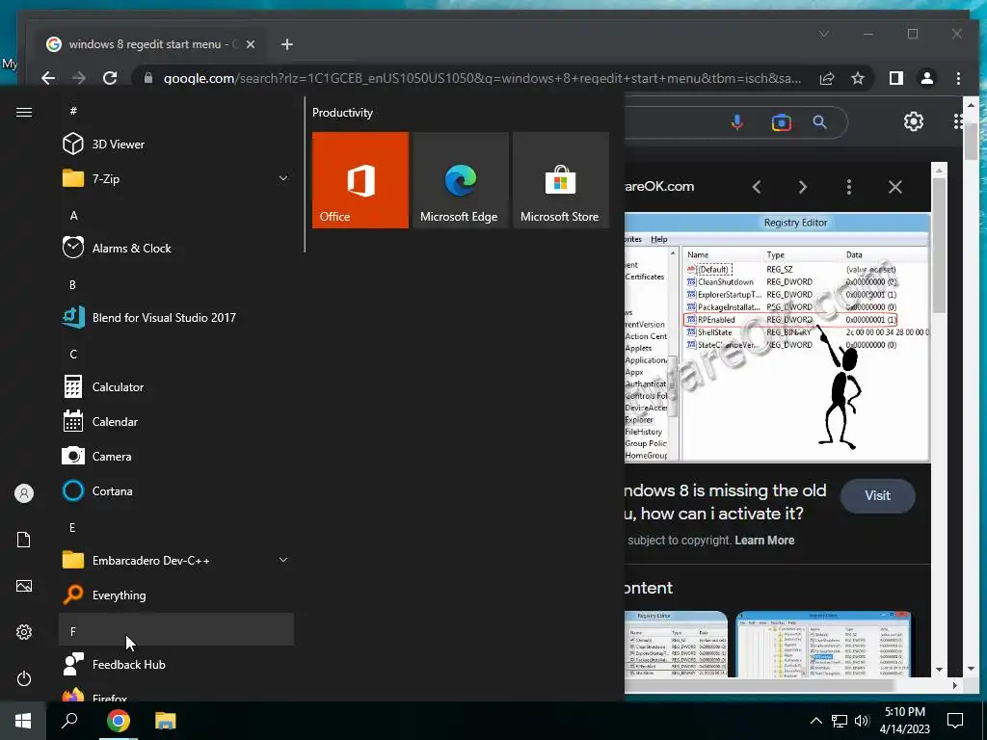Bookmark this page with the star

point(857,78)
